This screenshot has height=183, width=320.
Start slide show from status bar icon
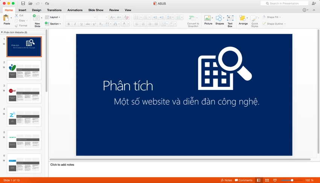tap(275, 180)
